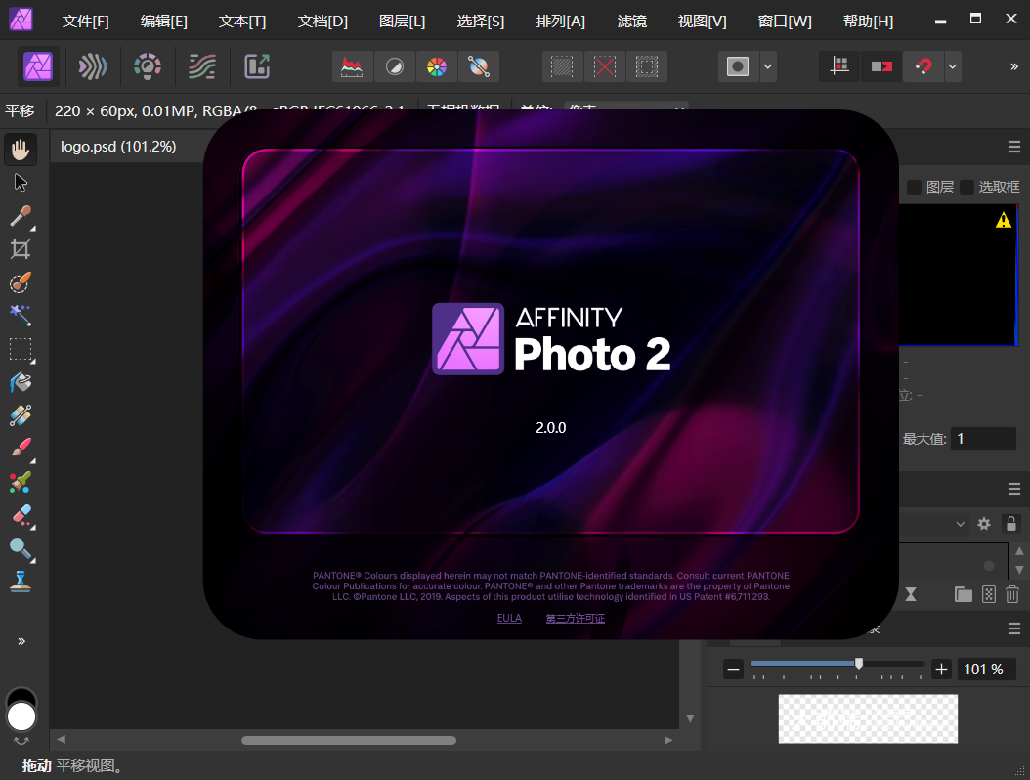The width and height of the screenshot is (1030, 780).
Task: Enable the 选取框 checkbox
Action: (966, 188)
